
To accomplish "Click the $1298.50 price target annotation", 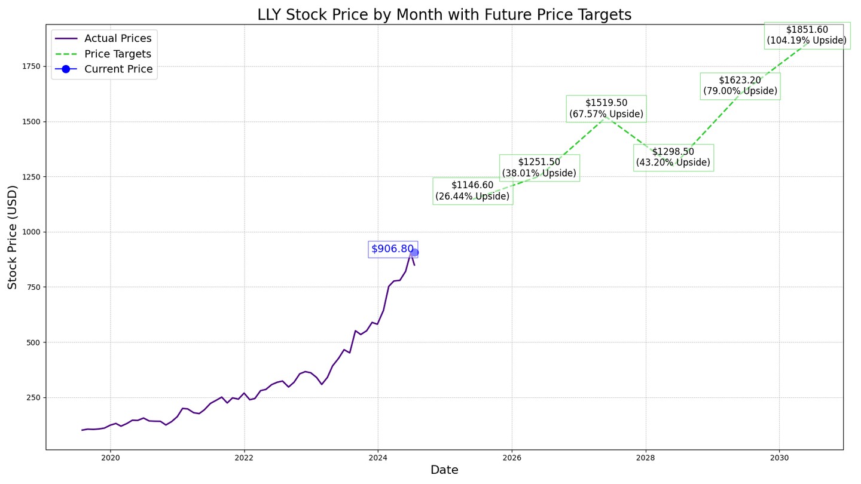I will [x=673, y=157].
